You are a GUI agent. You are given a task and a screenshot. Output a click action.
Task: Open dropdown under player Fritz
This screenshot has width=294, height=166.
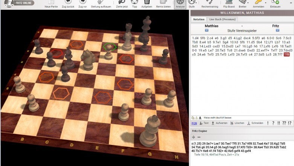pos(277,30)
